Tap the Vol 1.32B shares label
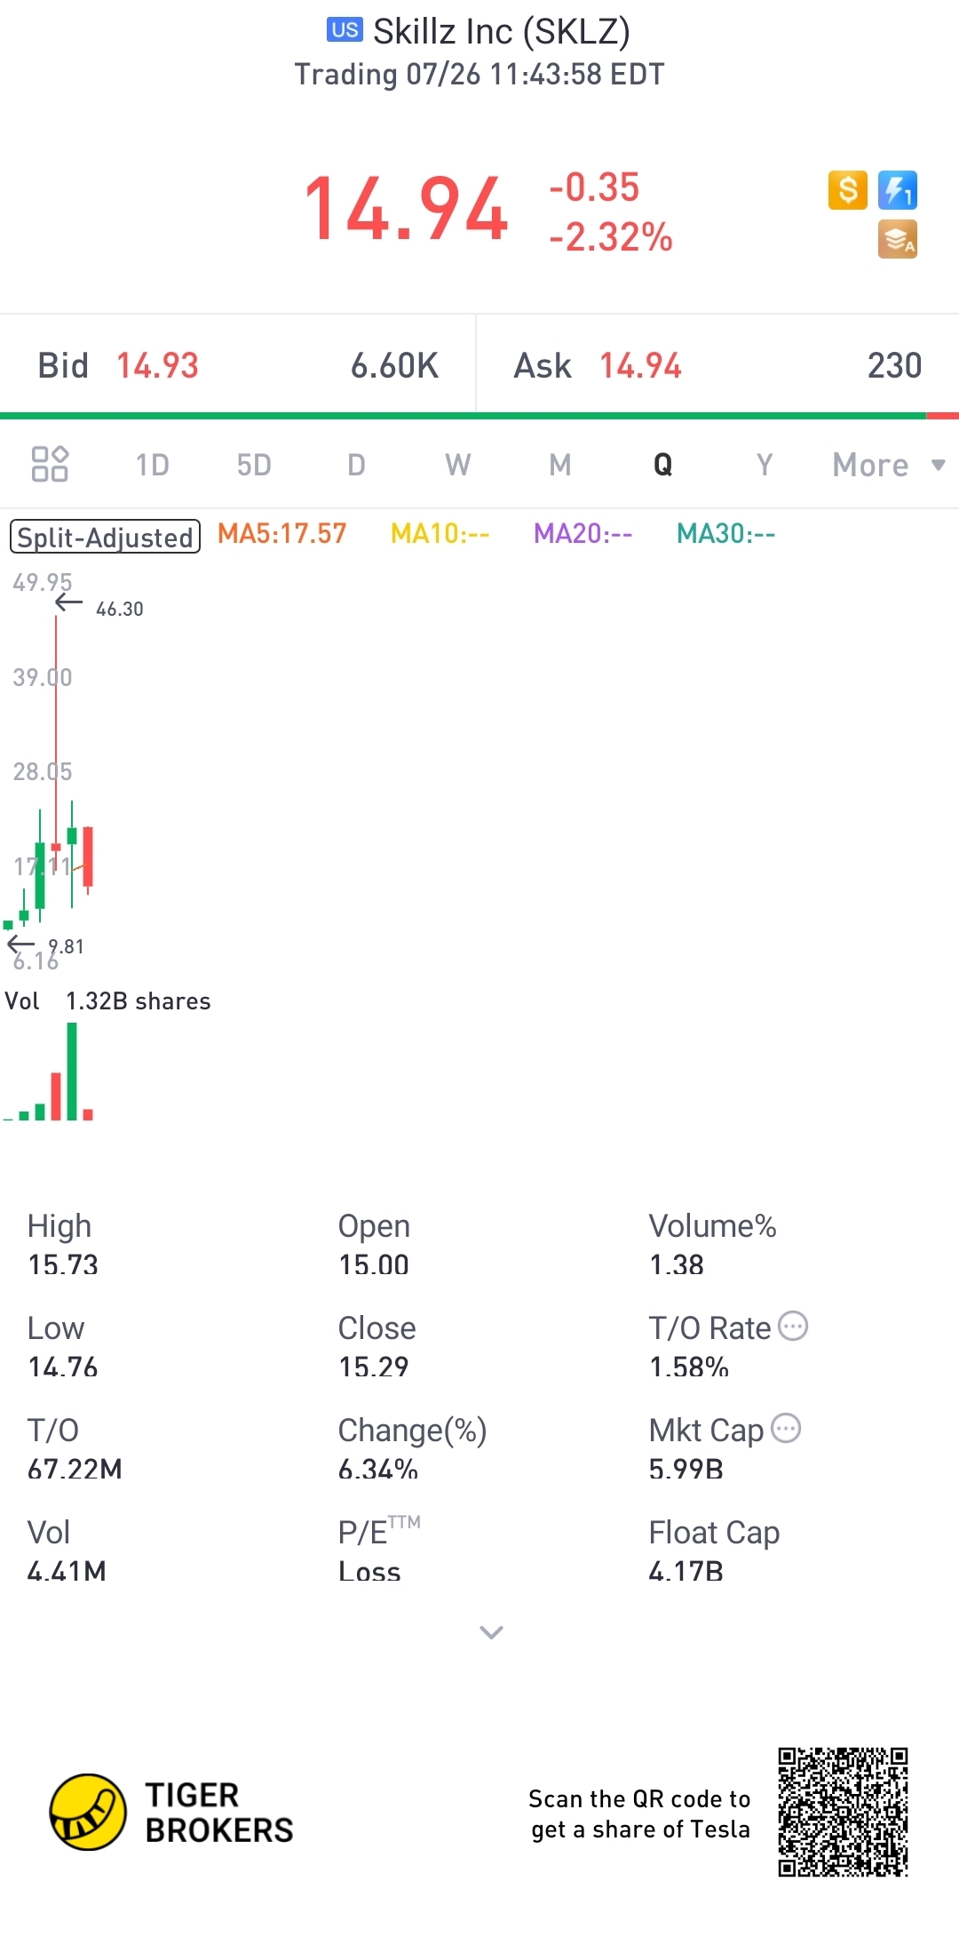 point(107,1001)
